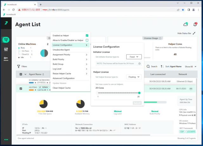The height and width of the screenshot is (146, 203).
Task: Open the helper license type dropdown
Action: pos(134,77)
